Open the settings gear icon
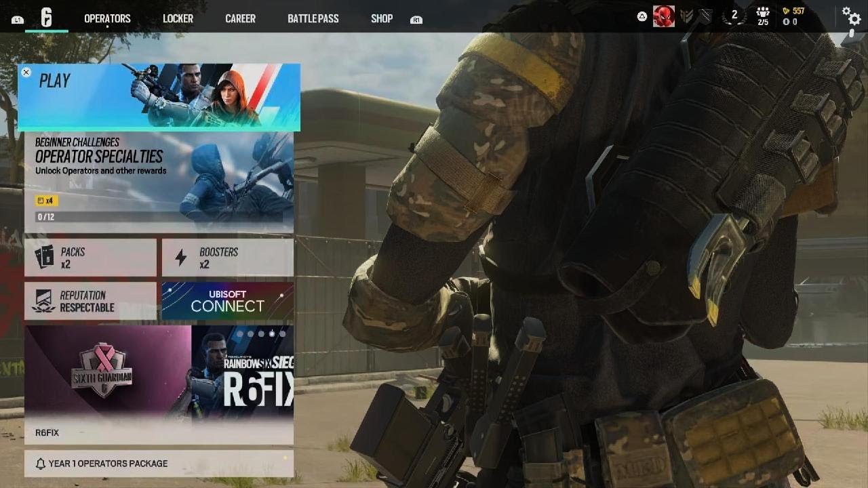Screen dimensions: 868x488 tap(851, 16)
